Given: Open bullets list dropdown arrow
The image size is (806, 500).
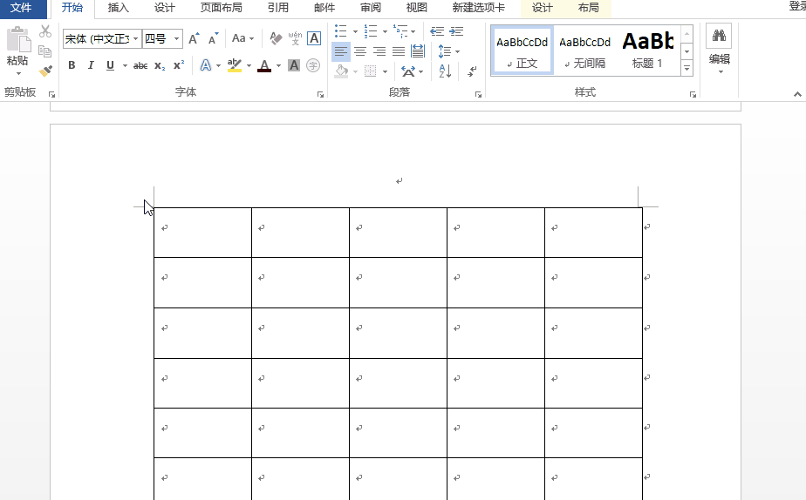Looking at the screenshot, I should (x=355, y=31).
